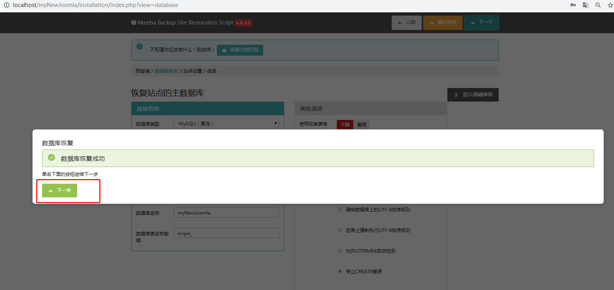The width and height of the screenshot is (614, 290).
Task: Click the 连接信息 panel header
Action: 208,109
